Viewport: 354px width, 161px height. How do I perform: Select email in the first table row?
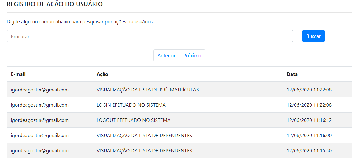click(40, 90)
